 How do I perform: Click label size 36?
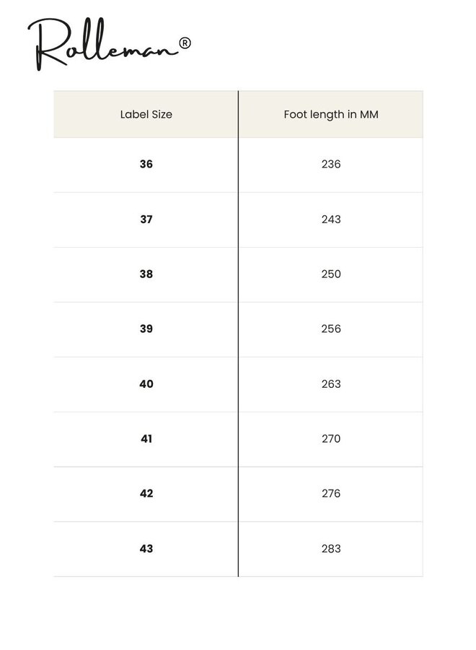[x=146, y=164]
